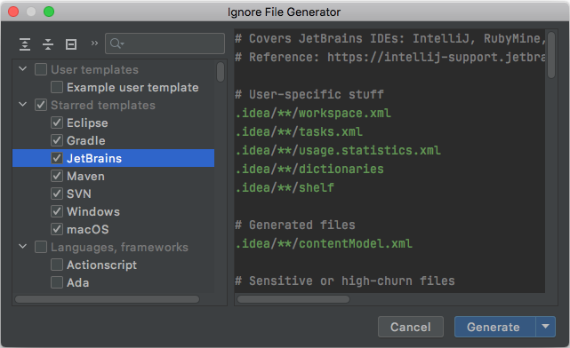Click the '# Reference: https://intellij-support' line
Image resolution: width=570 pixels, height=348 pixels.
(x=389, y=57)
